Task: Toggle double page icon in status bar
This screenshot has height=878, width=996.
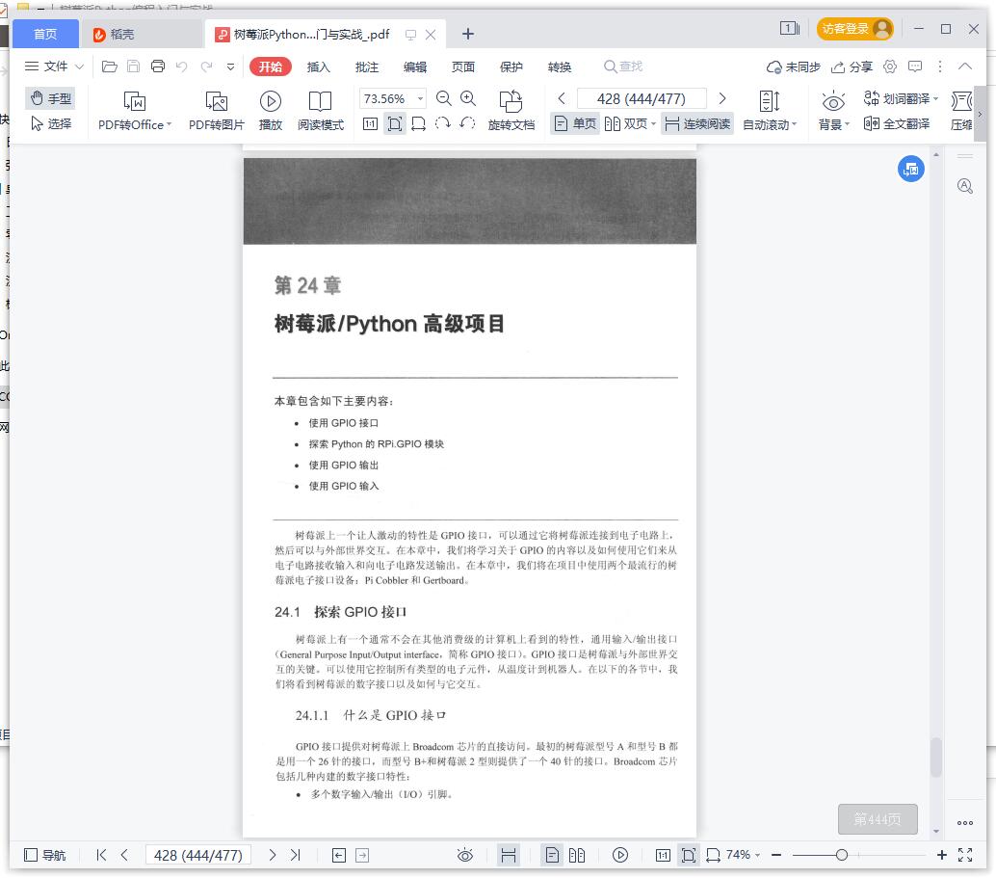Action: tap(577, 855)
